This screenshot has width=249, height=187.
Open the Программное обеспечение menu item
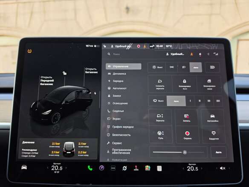tap(119, 152)
